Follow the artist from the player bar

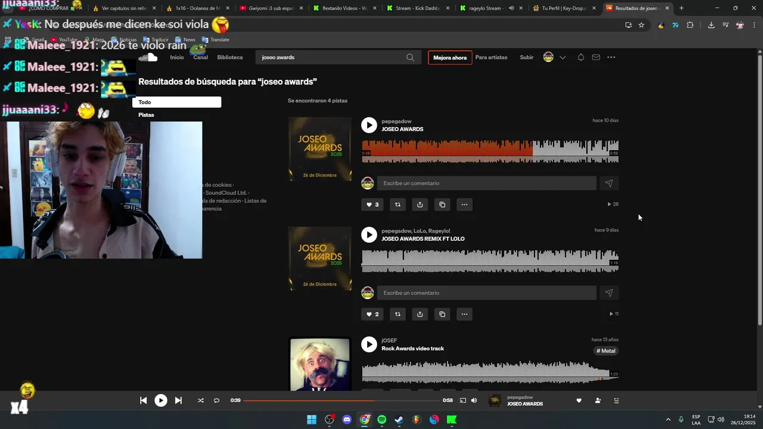(x=598, y=400)
